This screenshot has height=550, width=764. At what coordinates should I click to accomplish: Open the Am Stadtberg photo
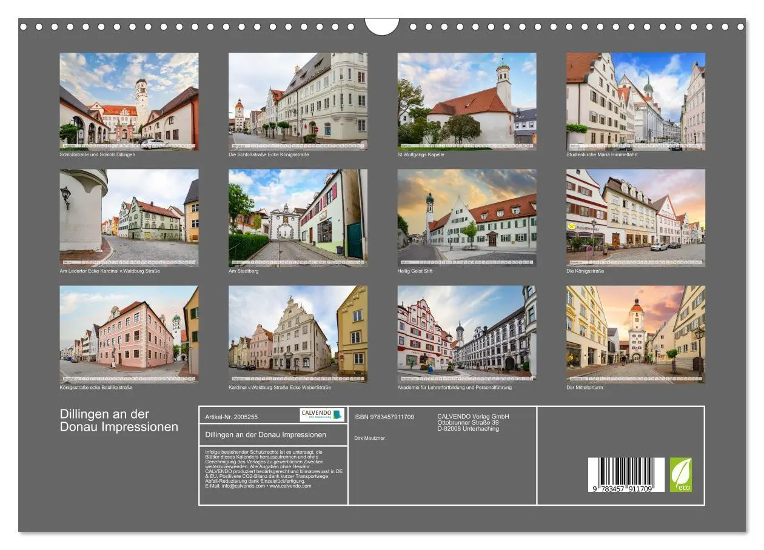pos(298,218)
